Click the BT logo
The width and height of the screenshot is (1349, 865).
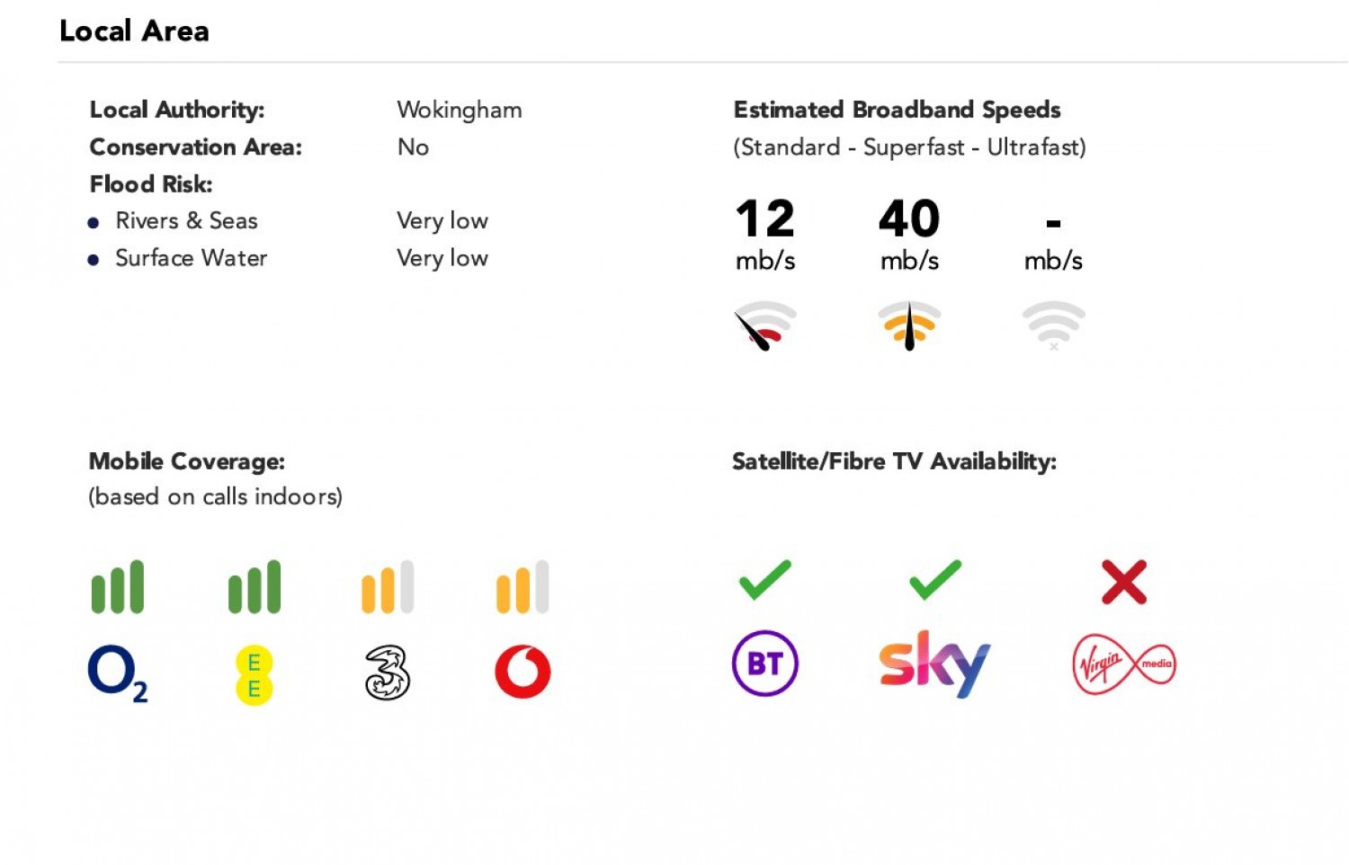[764, 664]
